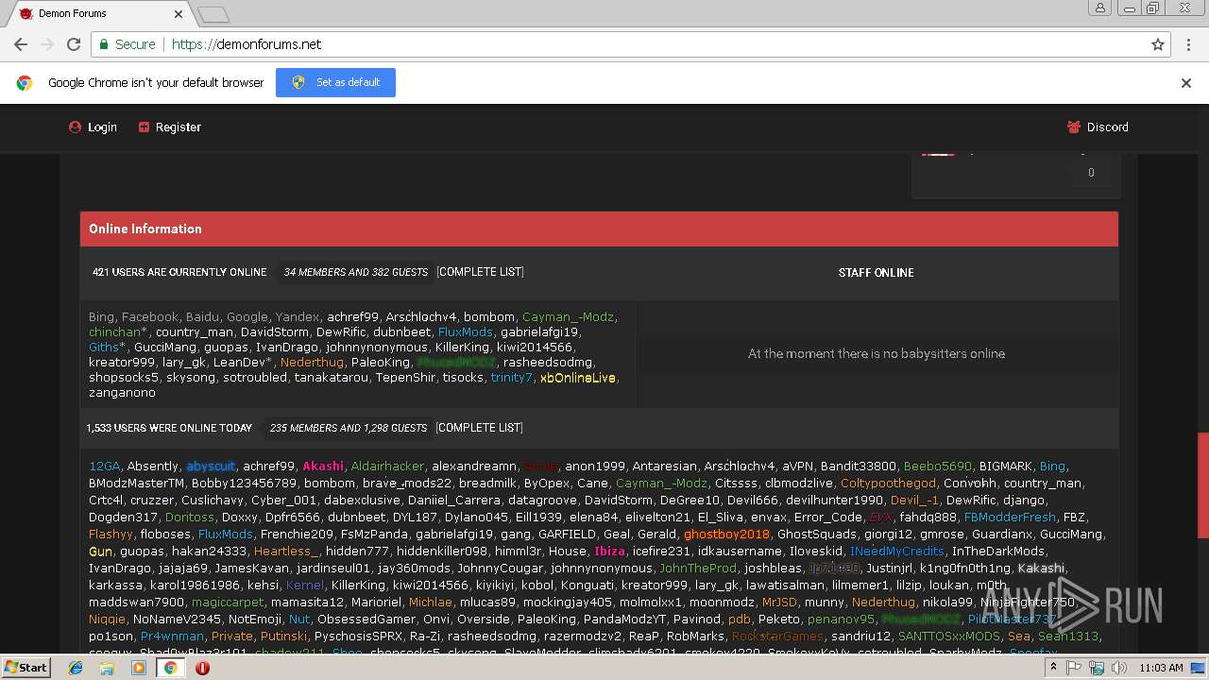Viewport: 1209px width, 680px height.
Task: Open a new tab with the new-tab button
Action: click(213, 14)
